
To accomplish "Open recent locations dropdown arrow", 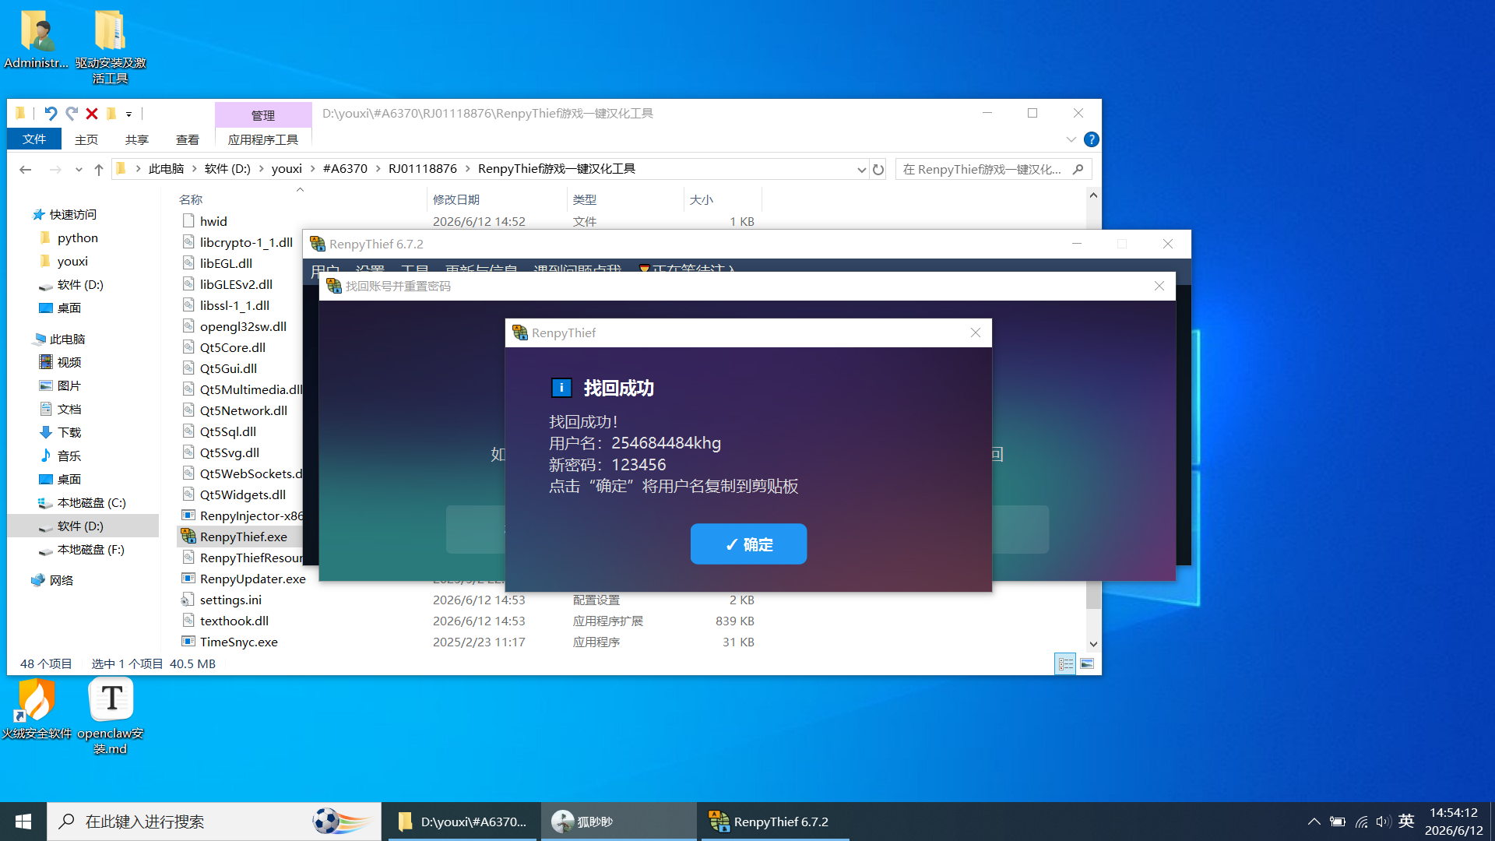I will coord(79,170).
